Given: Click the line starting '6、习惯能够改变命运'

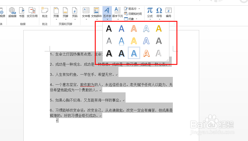Looking at the screenshot, I should 111,111.
